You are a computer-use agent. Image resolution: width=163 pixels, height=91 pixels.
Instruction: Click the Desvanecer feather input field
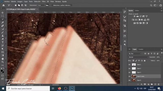click(x=41, y=5)
